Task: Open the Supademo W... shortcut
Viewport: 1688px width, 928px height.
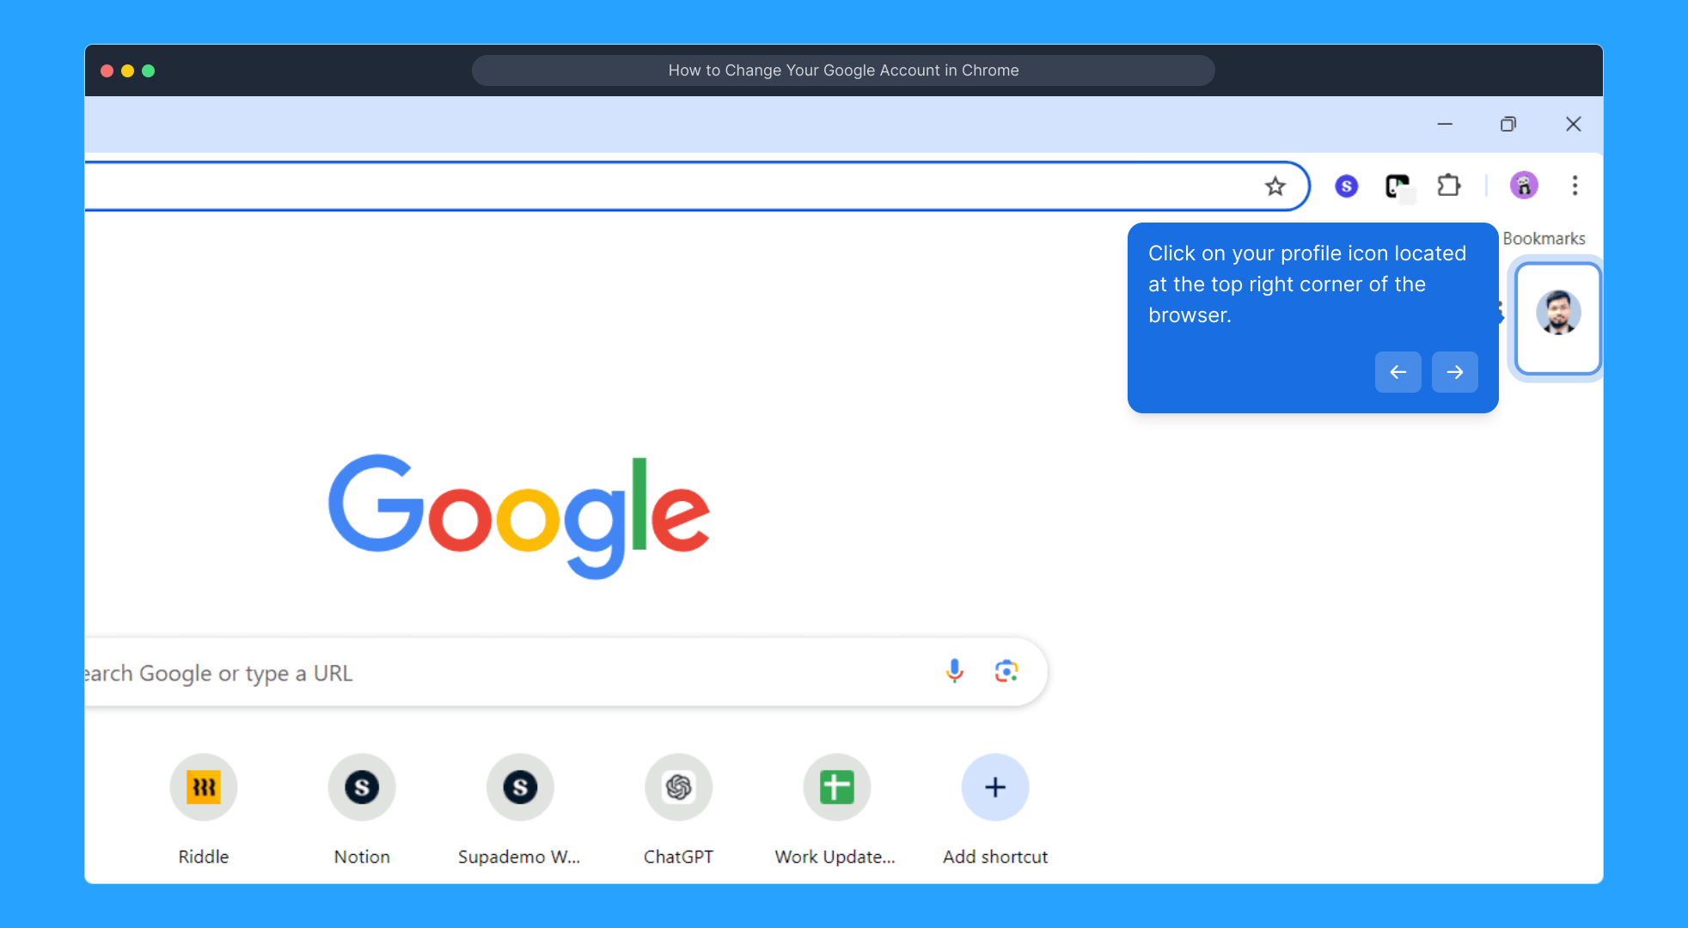Action: pos(520,787)
